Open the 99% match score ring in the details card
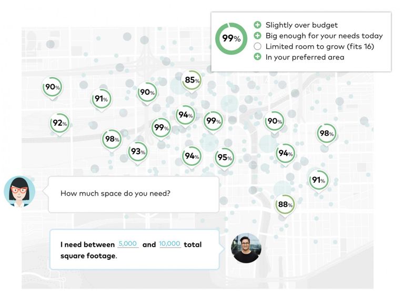 [231, 38]
